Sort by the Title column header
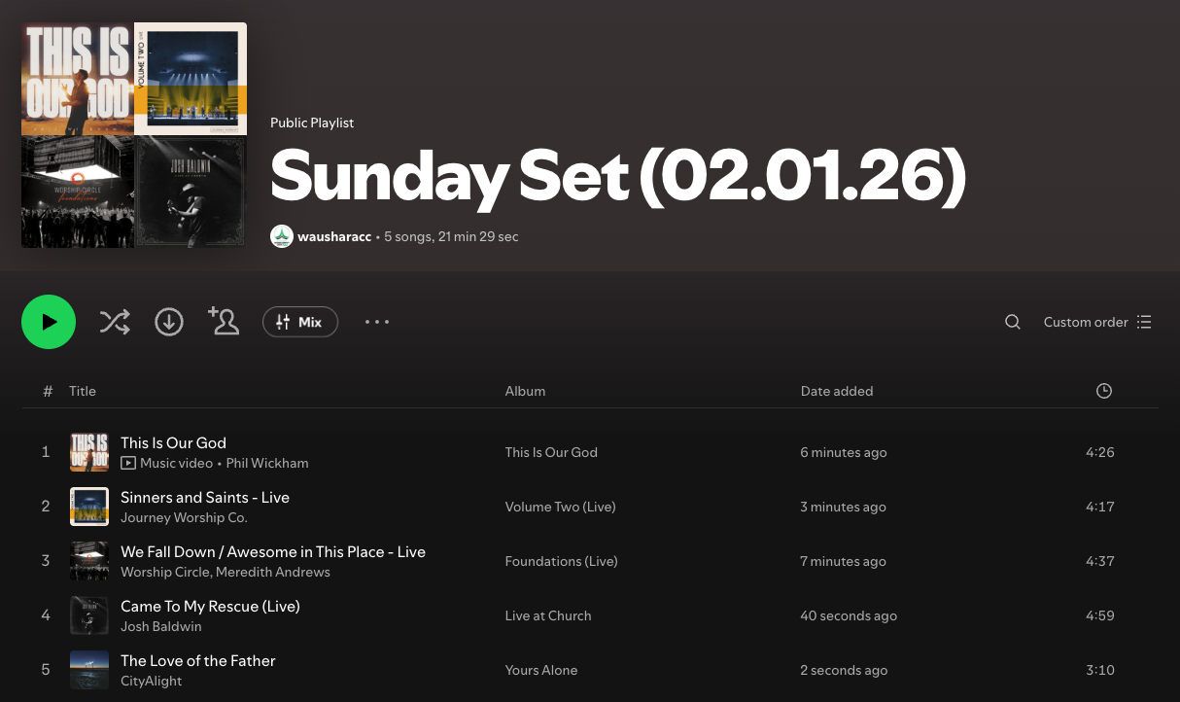Image resolution: width=1180 pixels, height=702 pixels. 83,391
